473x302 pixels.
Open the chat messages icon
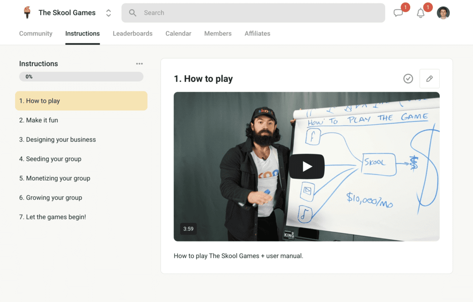398,13
